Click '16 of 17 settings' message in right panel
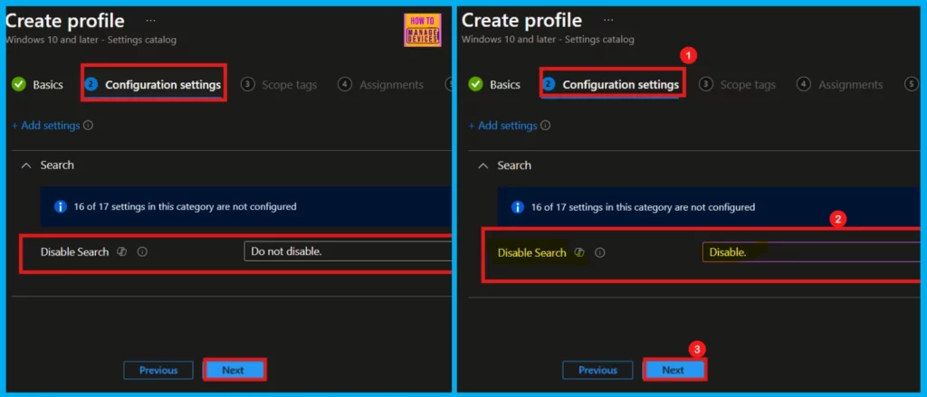The width and height of the screenshot is (927, 397). [x=644, y=207]
